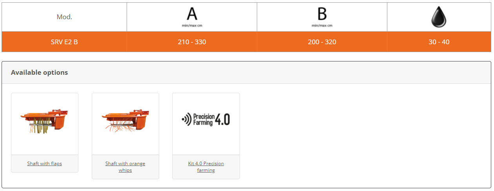
Task: Click the 'Mod.' column header
Action: 64,17
